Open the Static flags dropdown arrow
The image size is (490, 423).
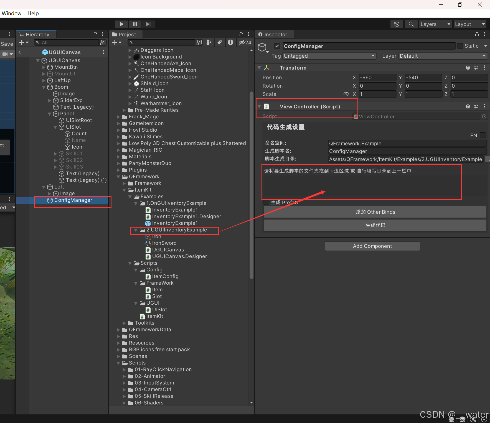(485, 46)
